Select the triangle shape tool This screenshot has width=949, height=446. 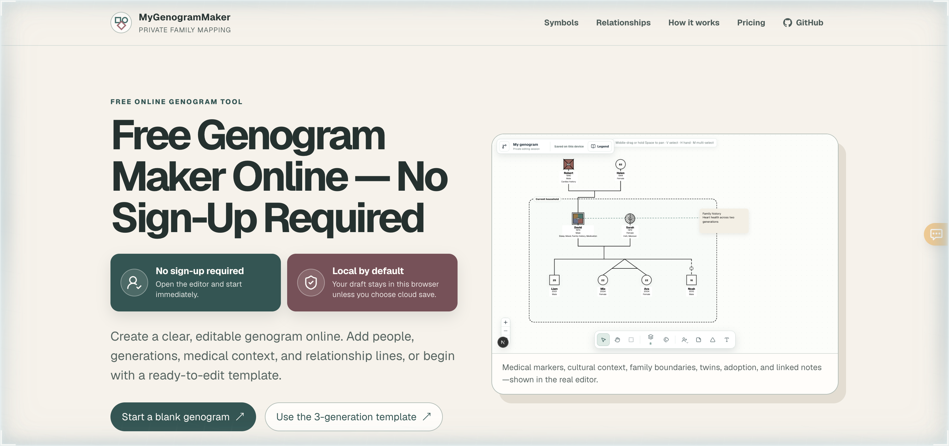click(x=712, y=340)
